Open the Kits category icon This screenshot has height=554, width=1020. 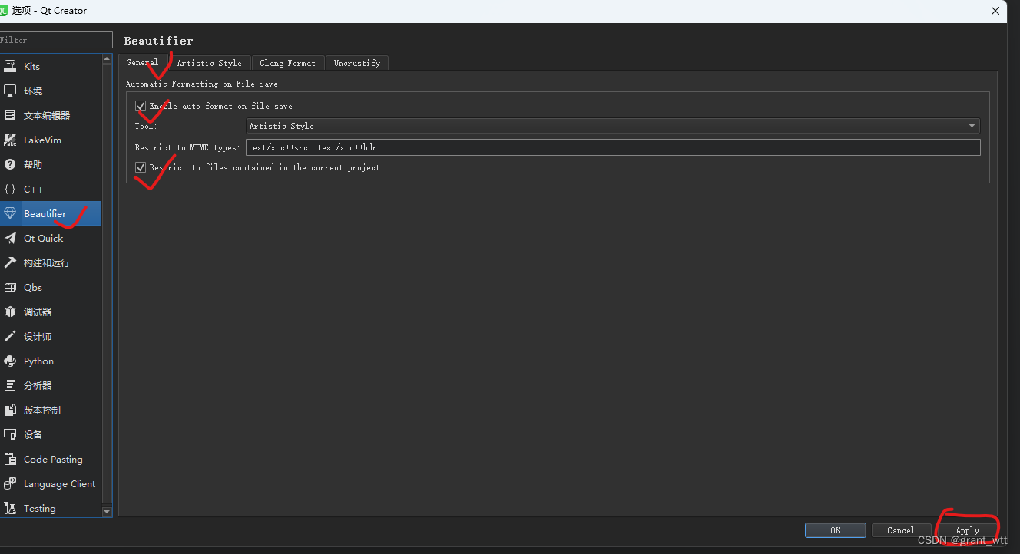click(10, 67)
